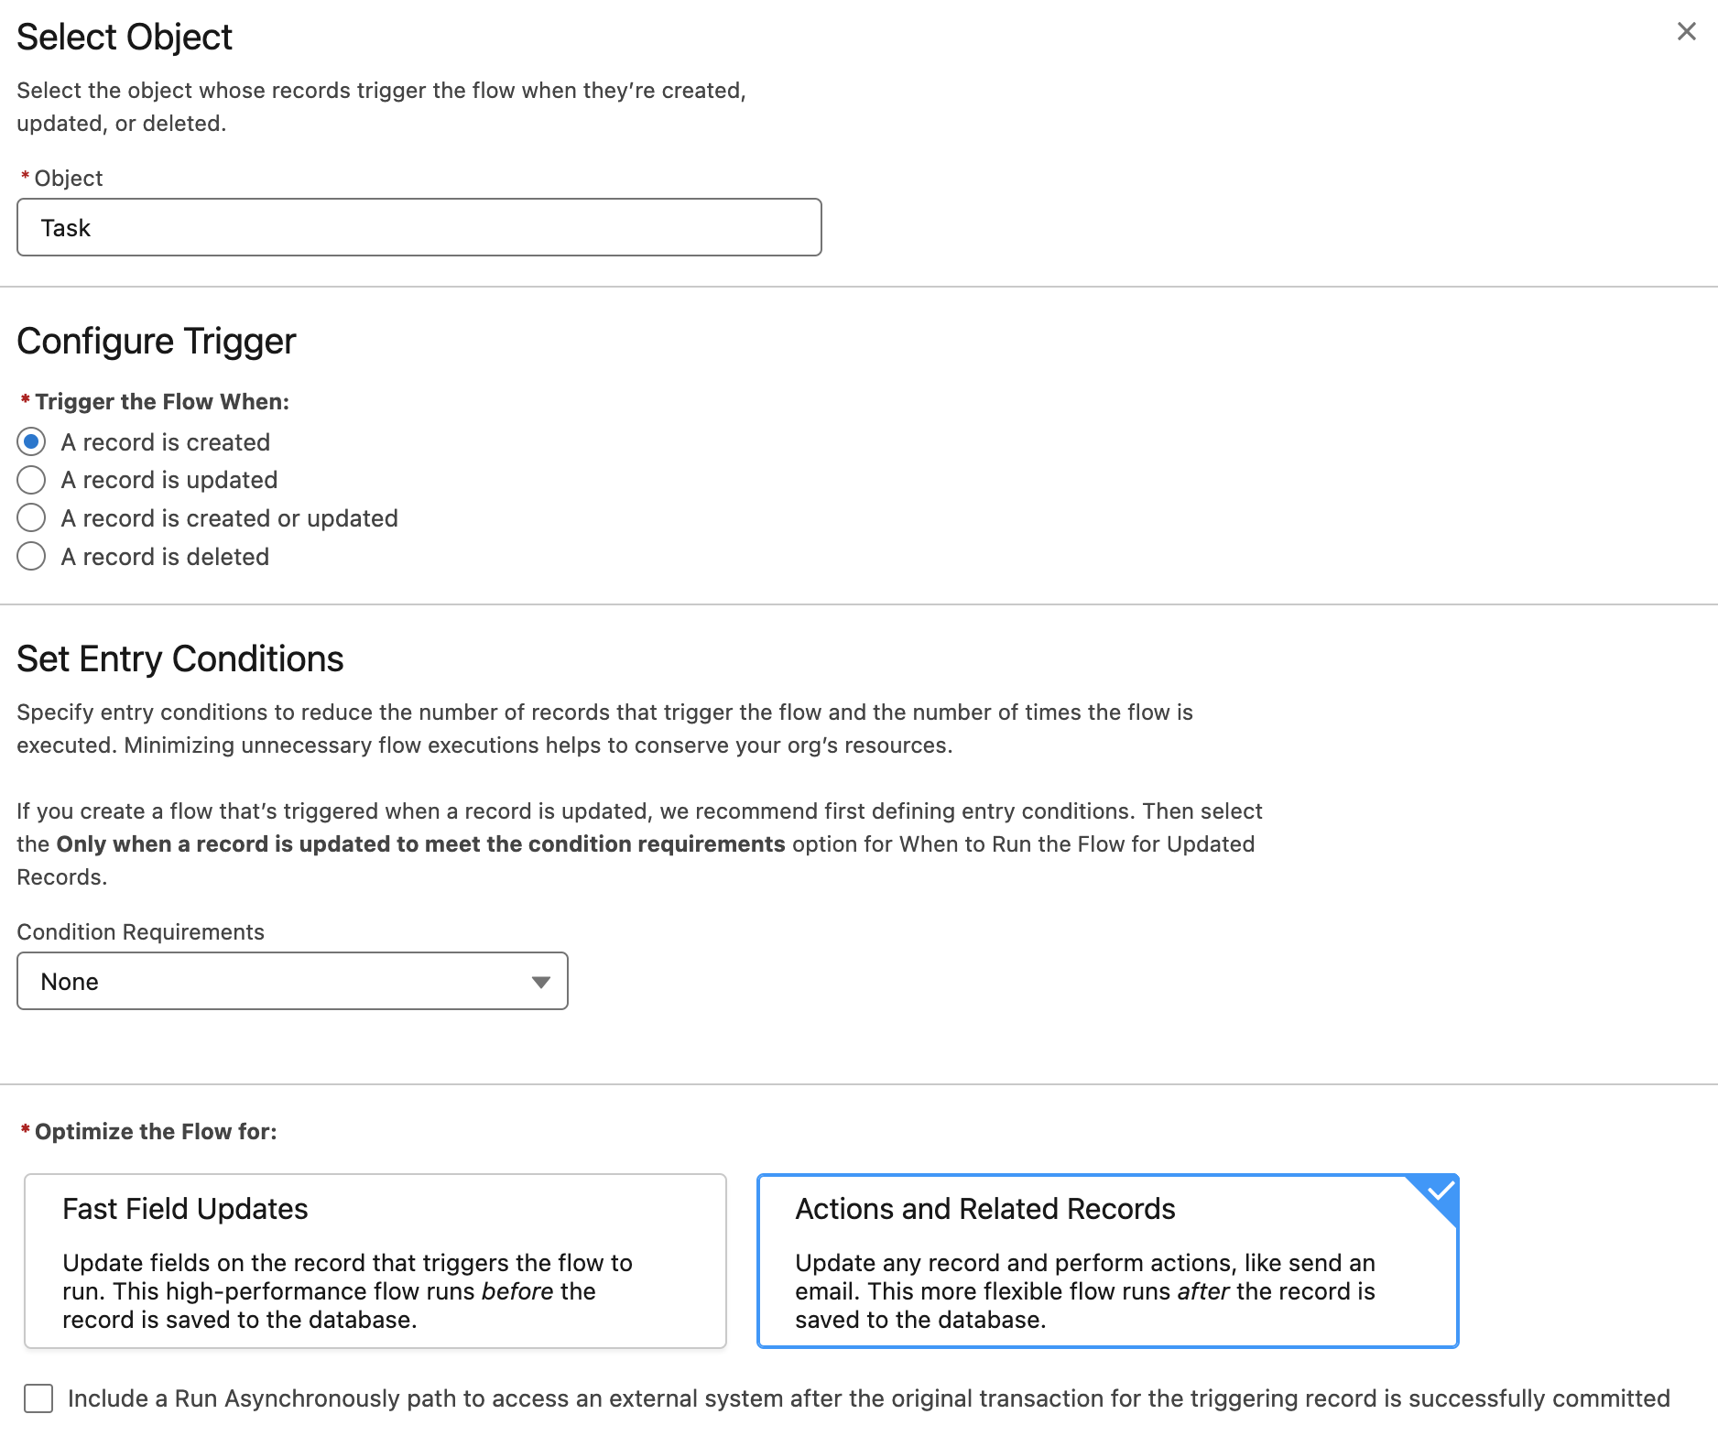The width and height of the screenshot is (1718, 1436).
Task: Enable the Run Asynchronously path checkbox
Action: point(38,1398)
